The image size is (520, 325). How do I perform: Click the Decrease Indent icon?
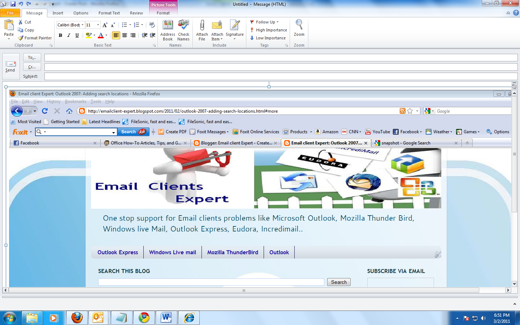click(x=144, y=35)
